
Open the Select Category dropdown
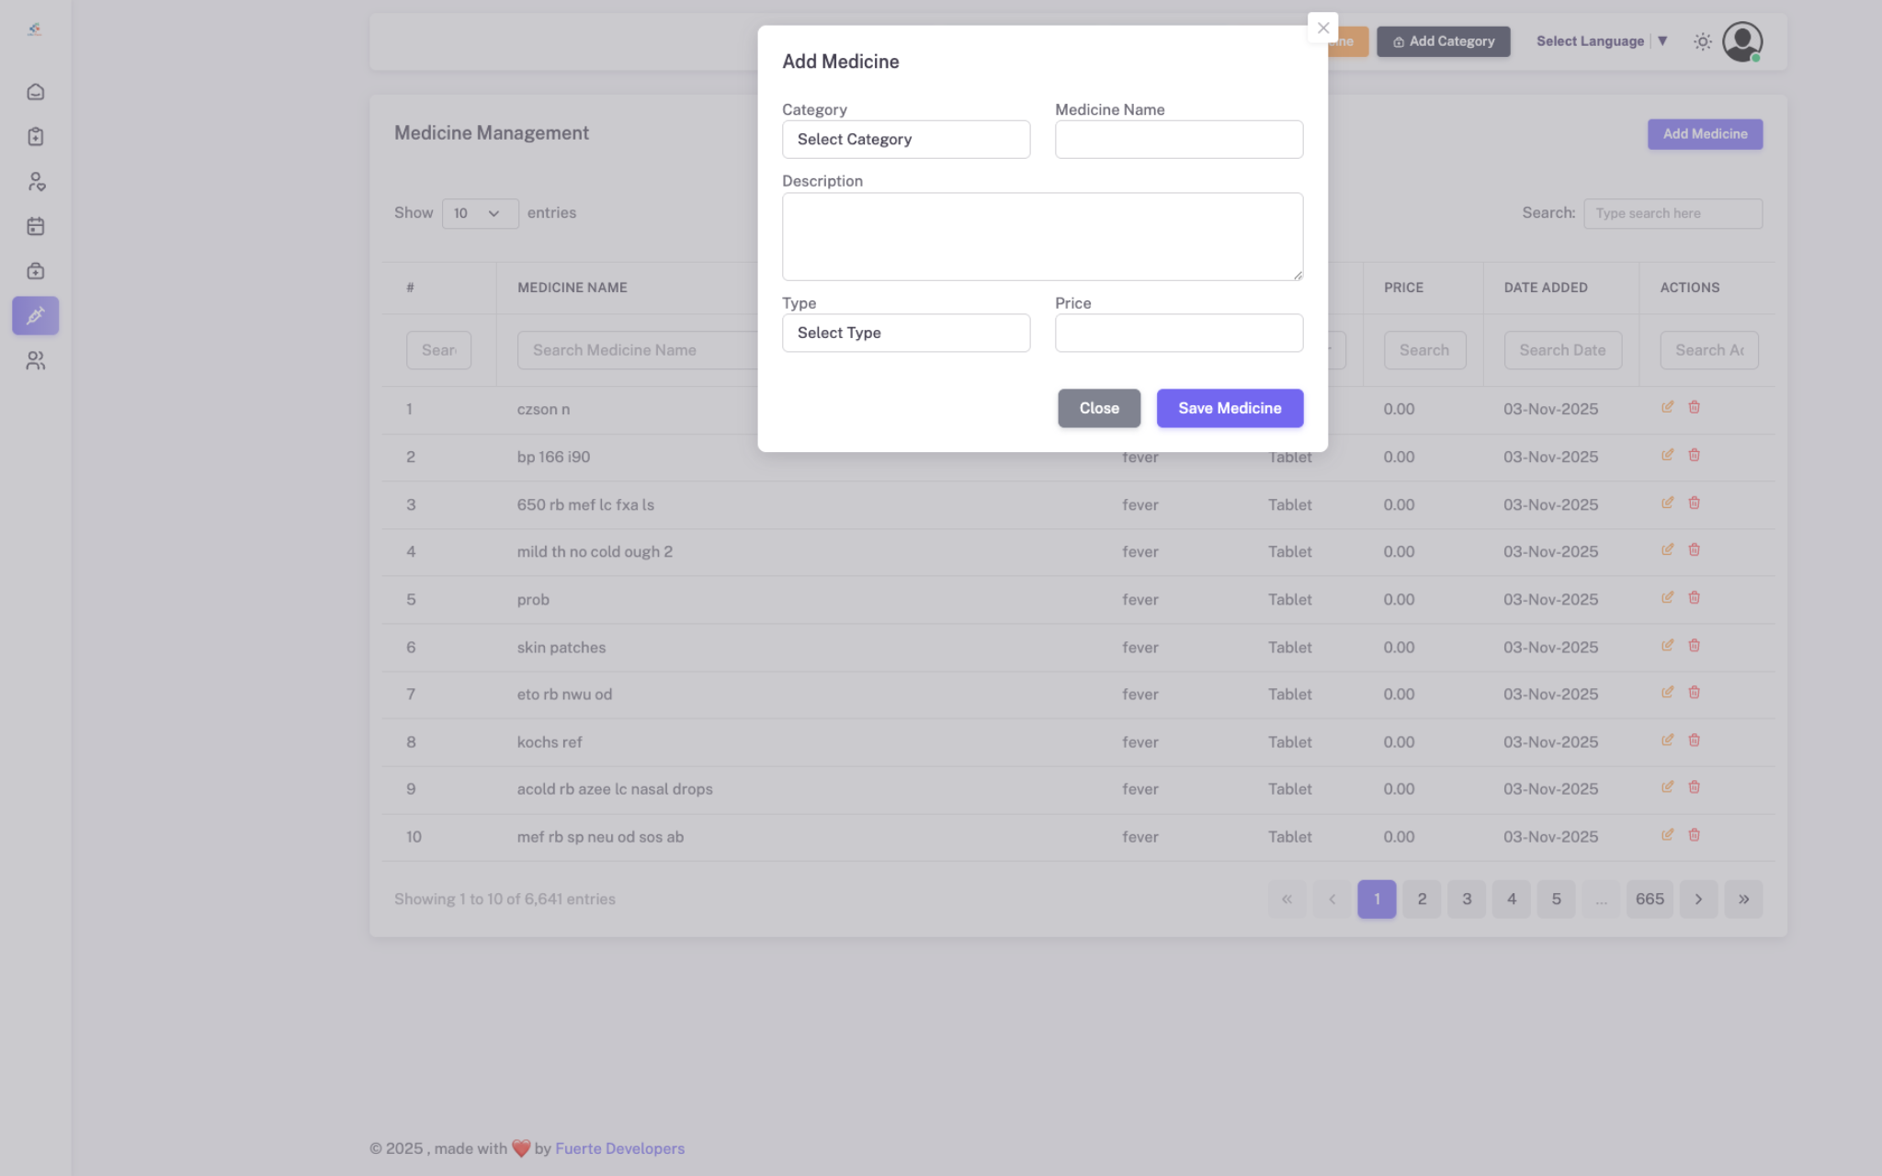[905, 140]
